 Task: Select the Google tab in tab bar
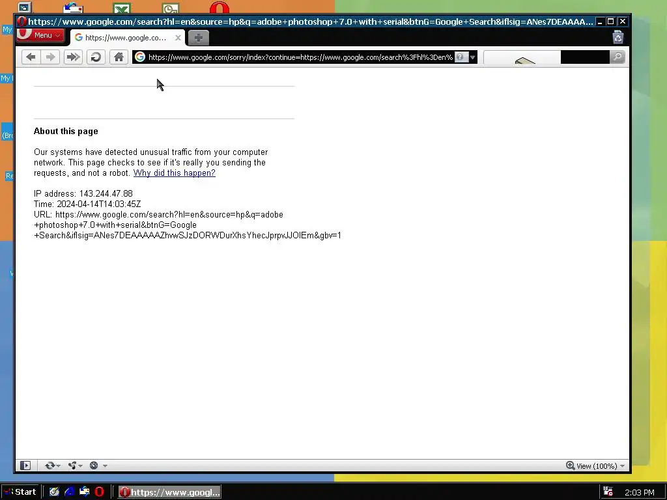tap(127, 38)
